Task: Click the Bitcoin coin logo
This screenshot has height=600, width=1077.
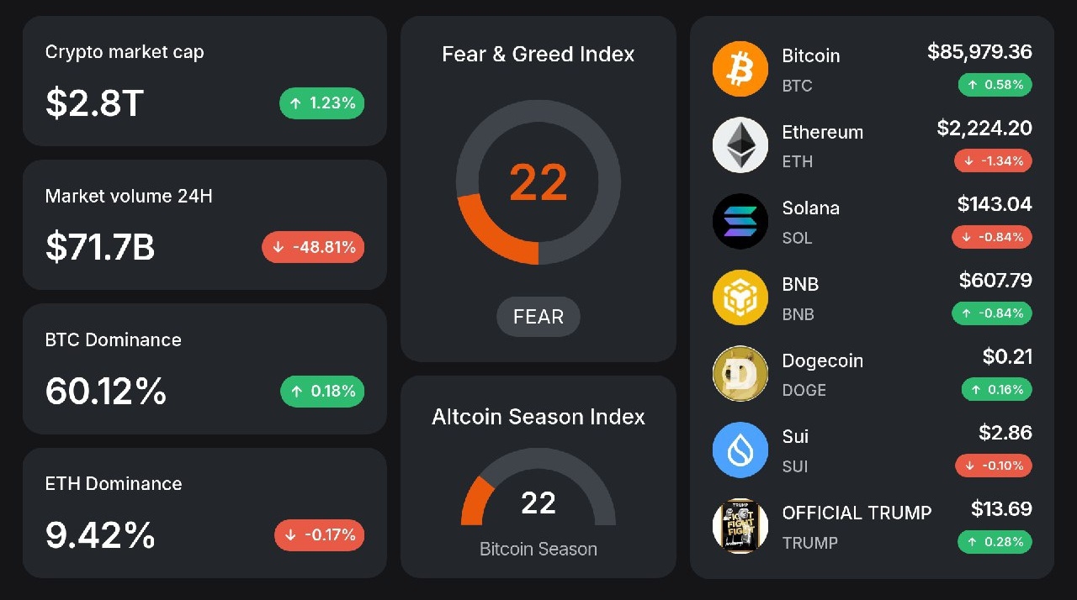Action: pos(740,69)
